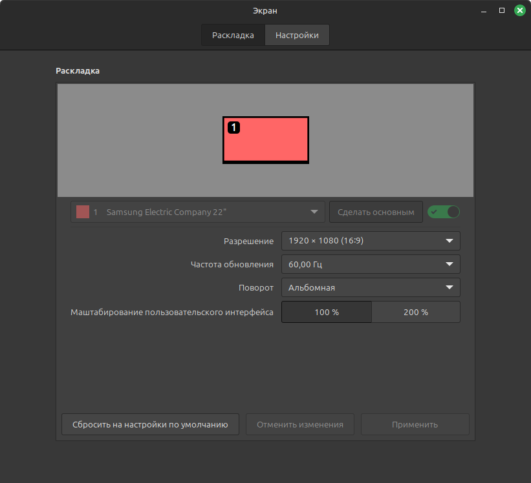The height and width of the screenshot is (483, 531).
Task: Select 200 % interface scaling
Action: (416, 312)
